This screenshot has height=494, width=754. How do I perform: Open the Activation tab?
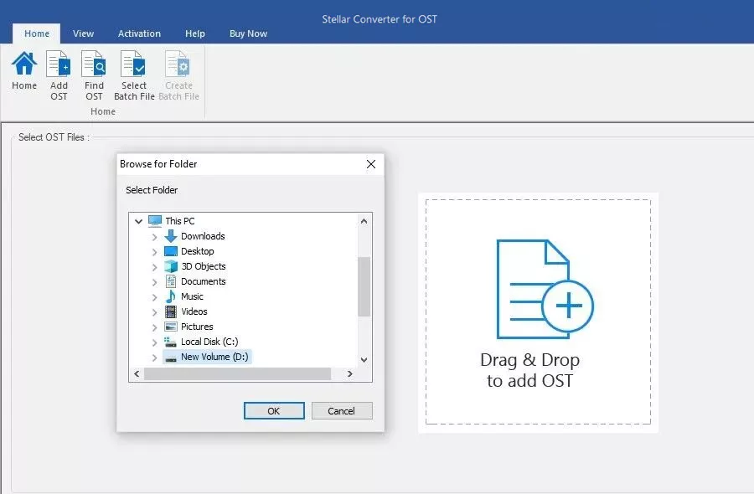139,33
